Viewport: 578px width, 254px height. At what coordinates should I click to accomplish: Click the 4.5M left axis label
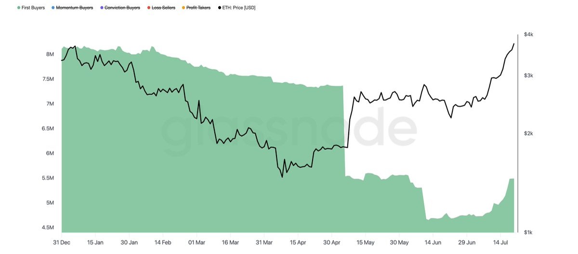pos(47,228)
